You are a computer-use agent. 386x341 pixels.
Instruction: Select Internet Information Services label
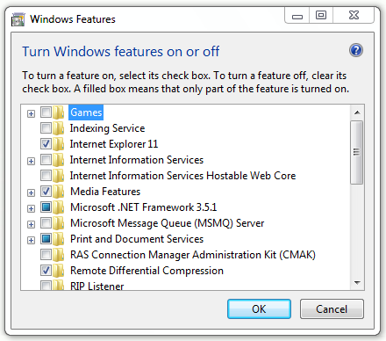point(137,160)
